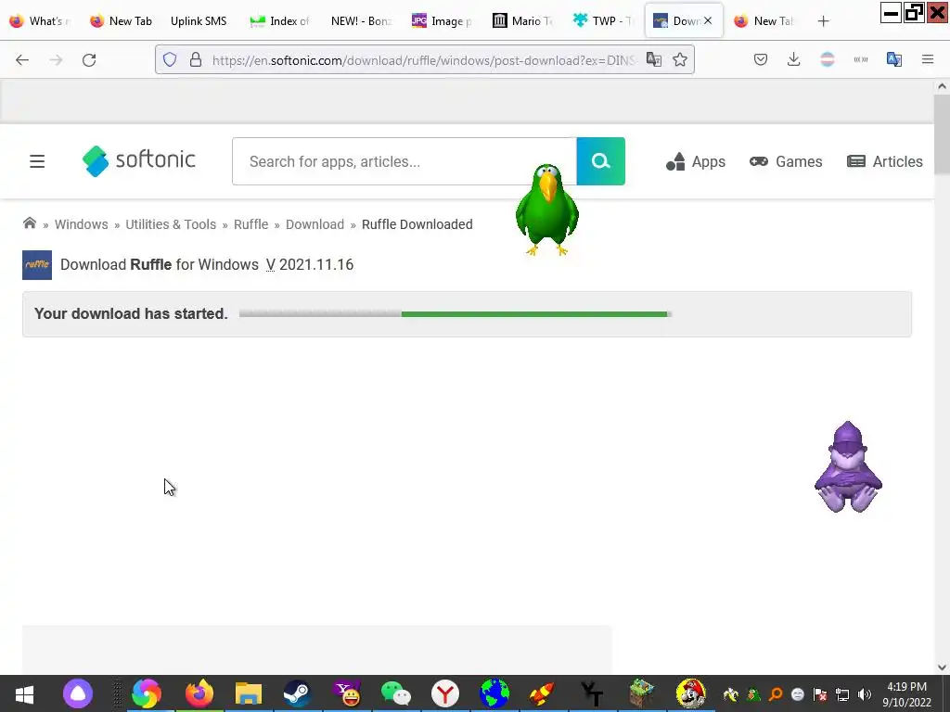Switch to the Uplink SMS tab
Image resolution: width=950 pixels, height=712 pixels.
point(199,21)
